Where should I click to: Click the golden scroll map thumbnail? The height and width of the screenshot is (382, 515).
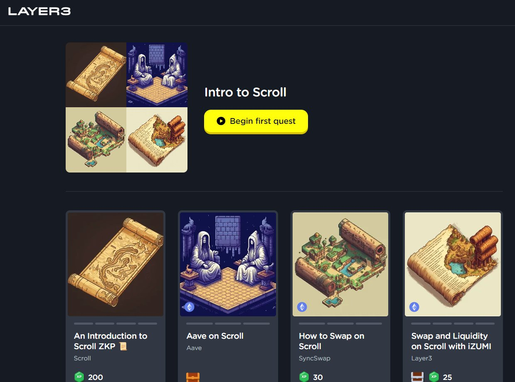[116, 264]
